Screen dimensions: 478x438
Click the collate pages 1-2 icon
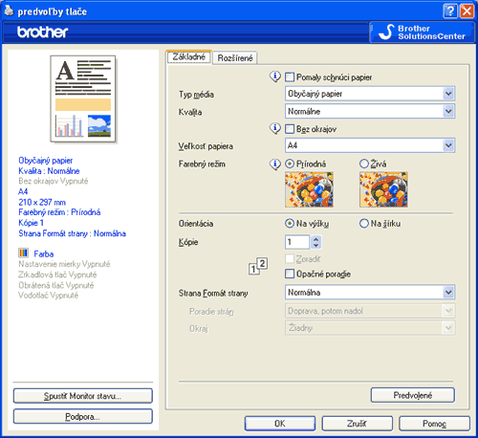point(258,266)
